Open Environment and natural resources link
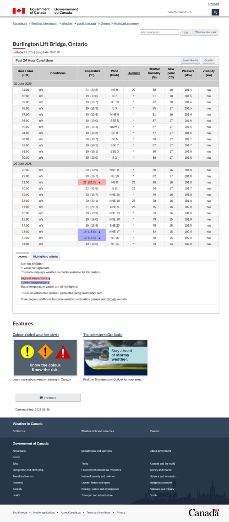Viewport: 229px width, 522px height. pos(101,470)
